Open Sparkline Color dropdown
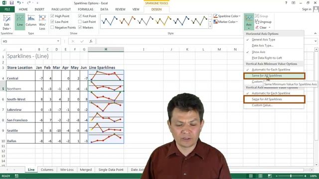 pos(227,16)
